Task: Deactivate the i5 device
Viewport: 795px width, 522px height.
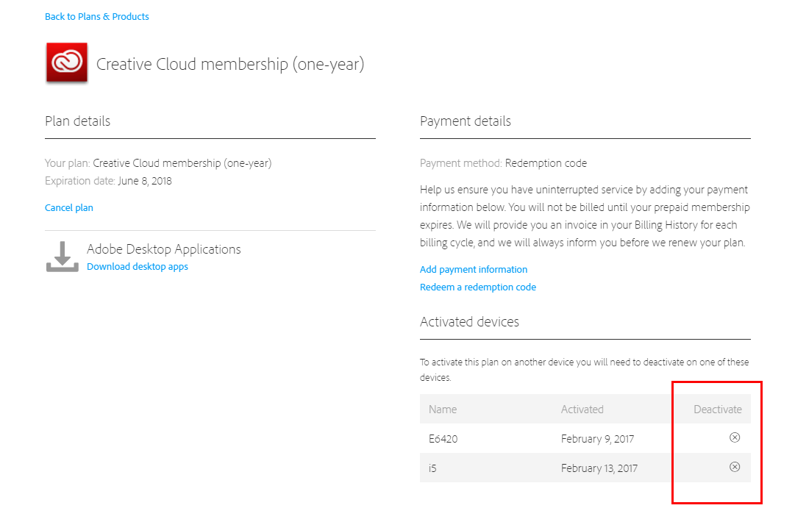Action: tap(734, 467)
